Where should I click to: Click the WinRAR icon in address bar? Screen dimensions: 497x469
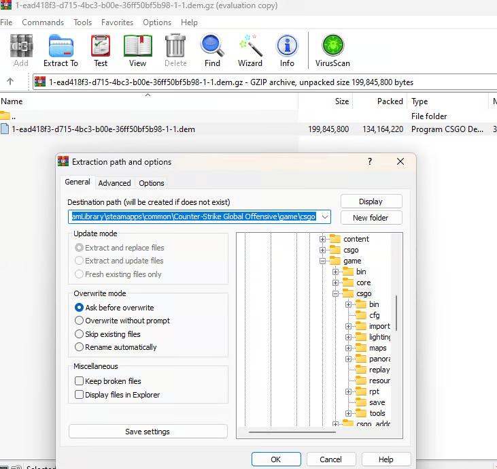[x=40, y=82]
